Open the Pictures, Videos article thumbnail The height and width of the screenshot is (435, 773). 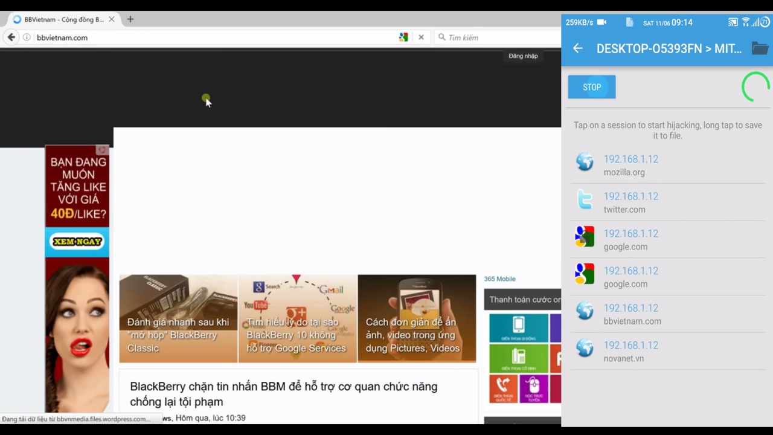click(x=417, y=318)
